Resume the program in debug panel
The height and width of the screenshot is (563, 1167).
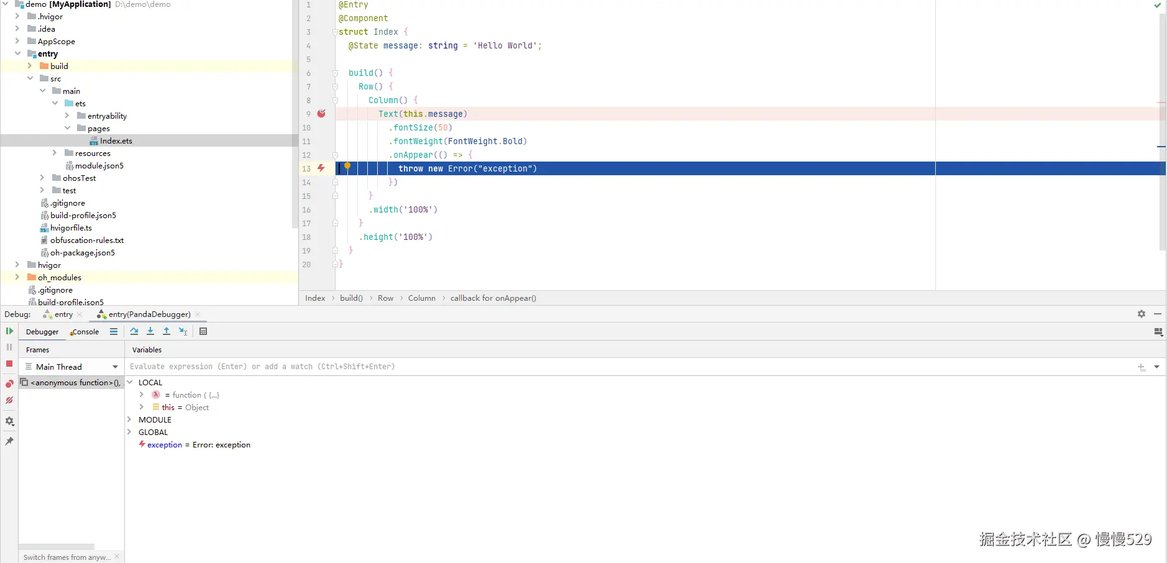coord(9,331)
